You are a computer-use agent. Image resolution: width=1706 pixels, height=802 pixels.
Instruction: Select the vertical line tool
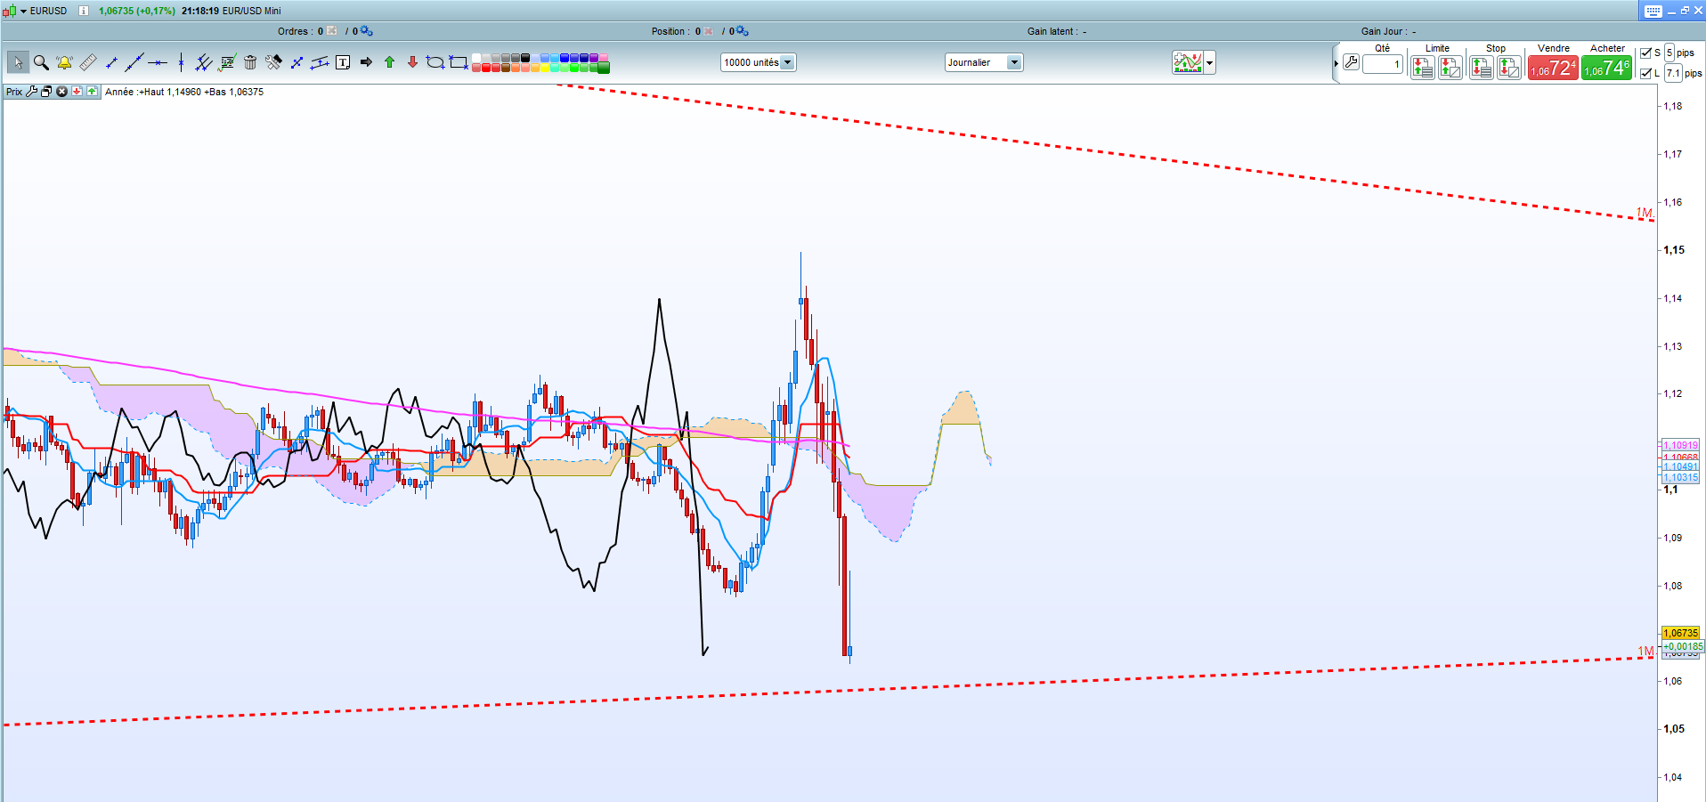click(181, 62)
